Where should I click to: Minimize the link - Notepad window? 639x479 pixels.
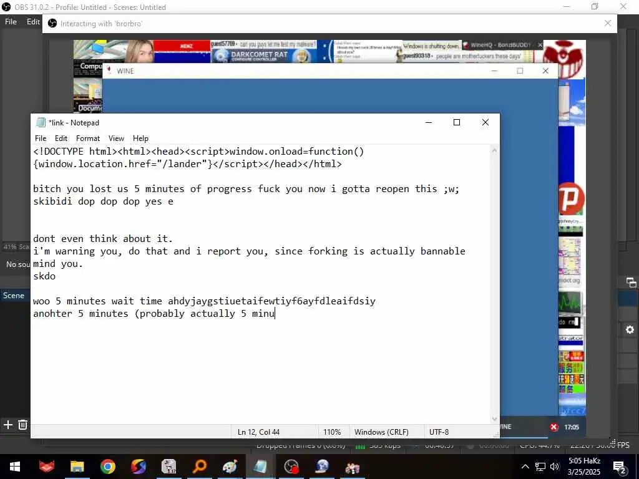tap(428, 122)
